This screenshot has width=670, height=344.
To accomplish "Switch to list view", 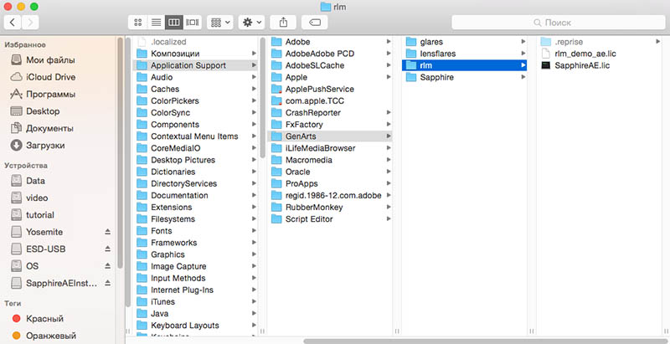I will (157, 23).
